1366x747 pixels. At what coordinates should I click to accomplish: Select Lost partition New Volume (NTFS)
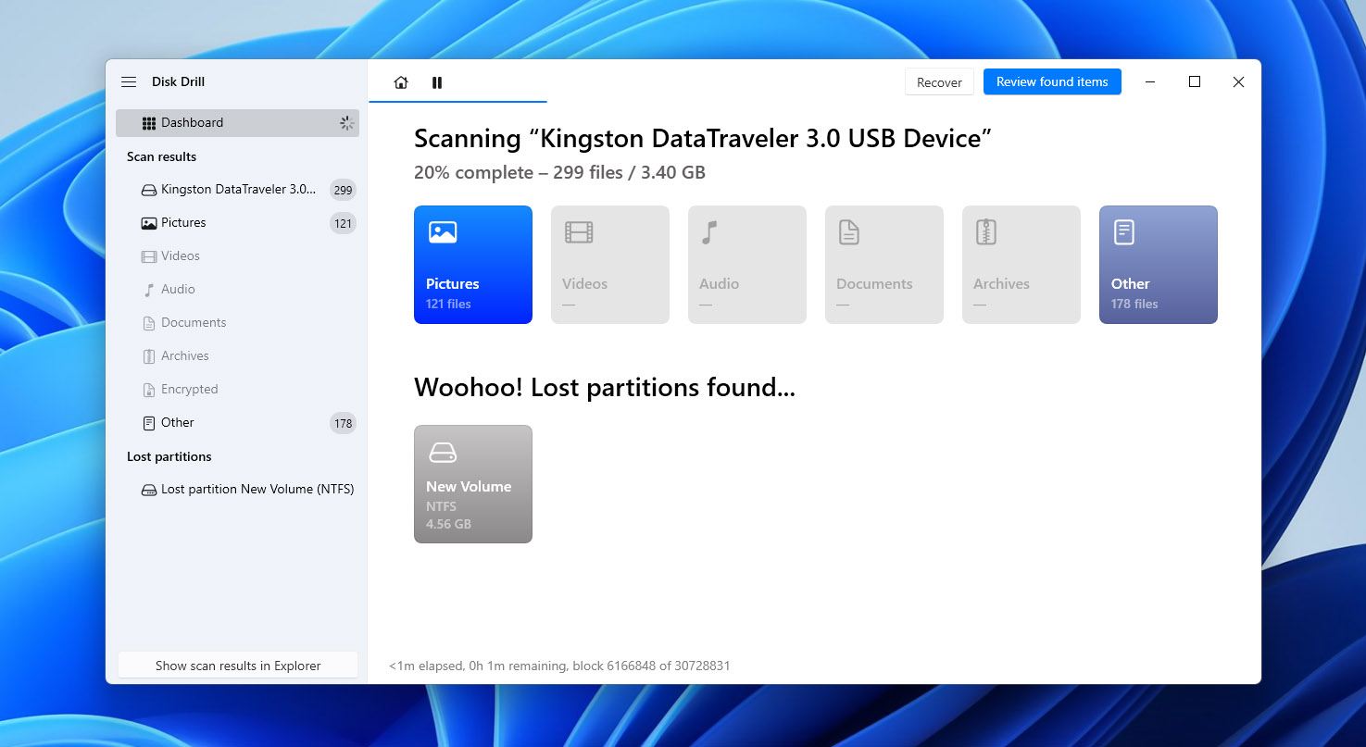coord(237,490)
